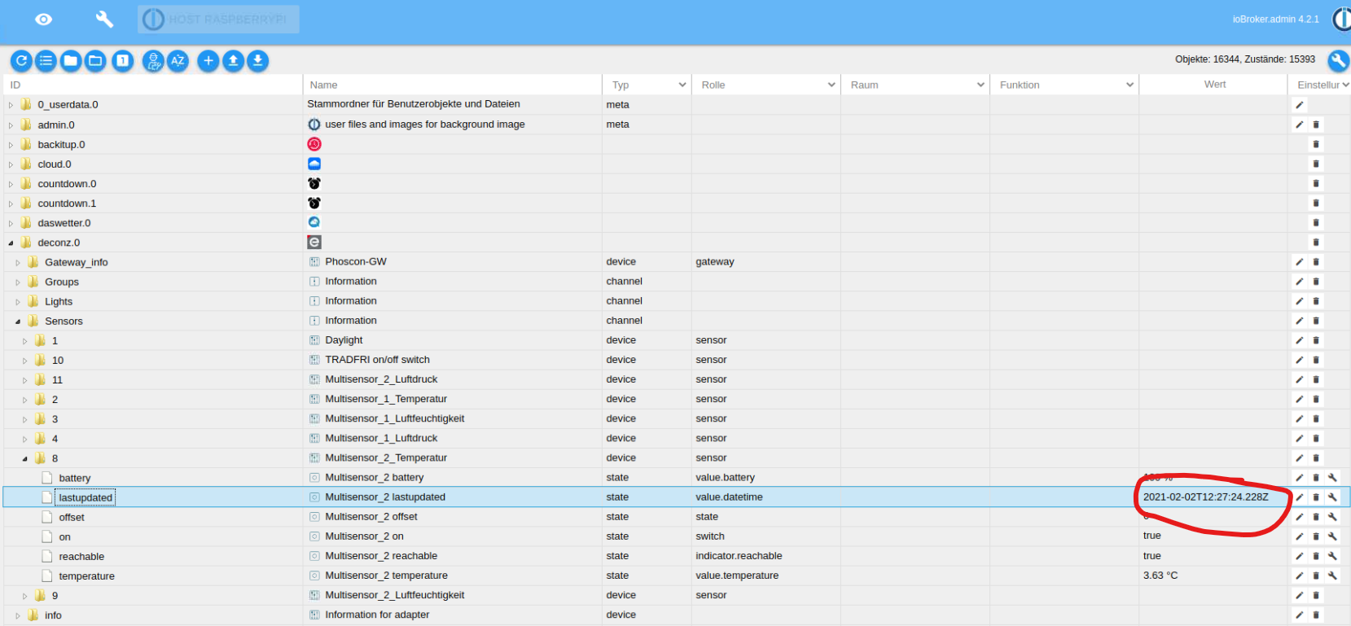Expand the admin.0 folder

pyautogui.click(x=11, y=125)
